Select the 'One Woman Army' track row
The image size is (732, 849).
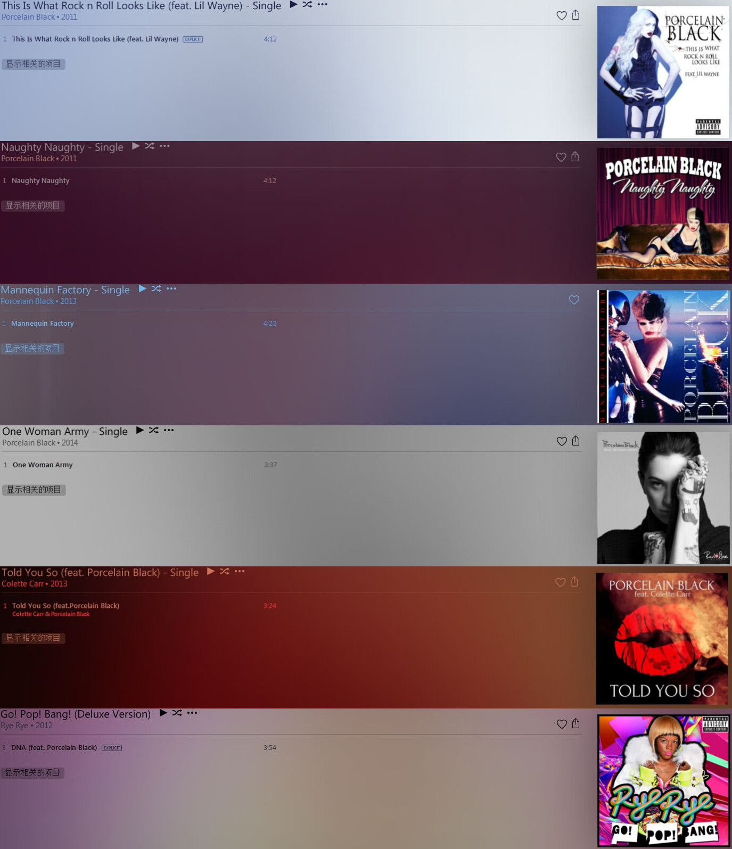pyautogui.click(x=140, y=465)
